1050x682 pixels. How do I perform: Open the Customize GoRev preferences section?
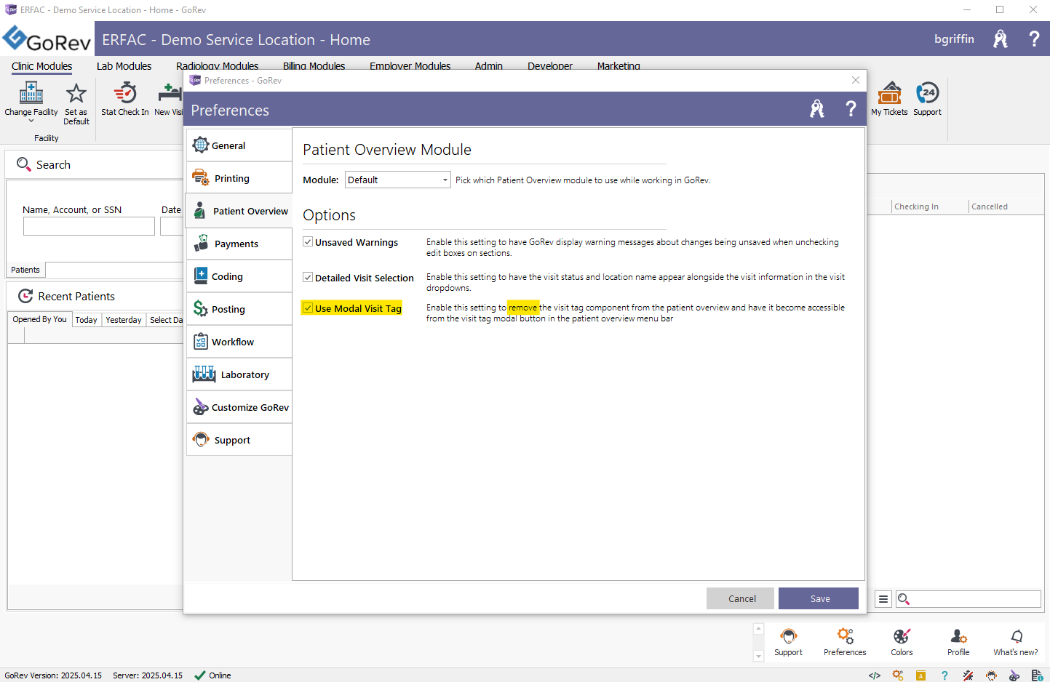click(239, 407)
